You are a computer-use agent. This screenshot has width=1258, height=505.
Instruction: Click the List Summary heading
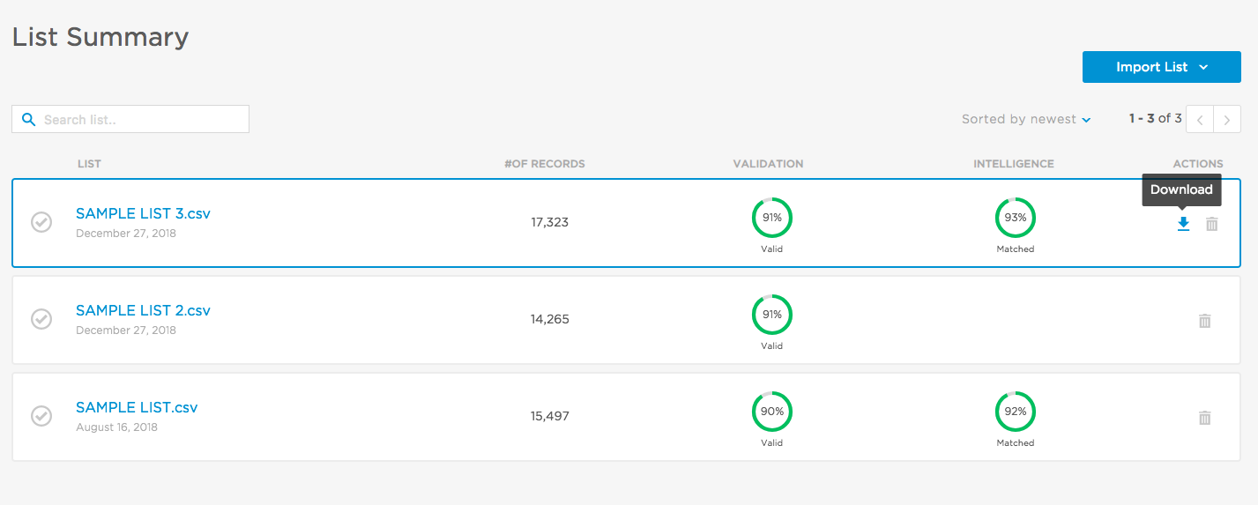pyautogui.click(x=100, y=37)
